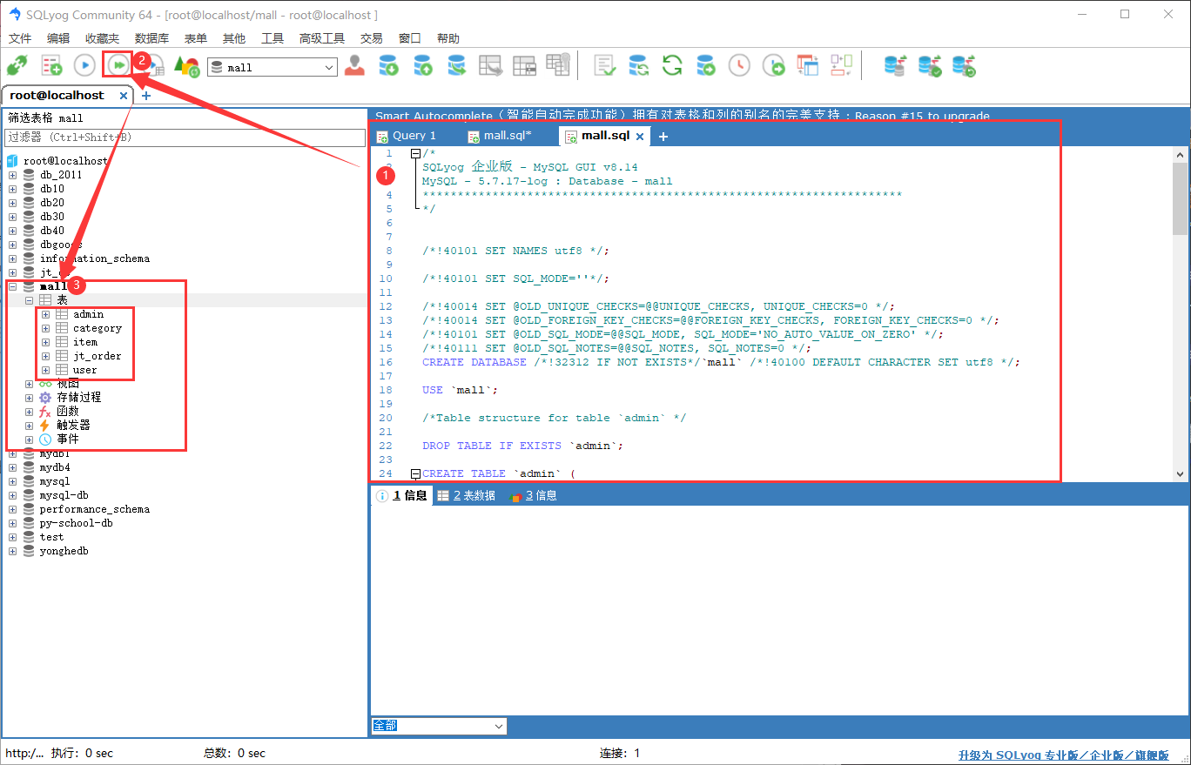Image resolution: width=1191 pixels, height=765 pixels.
Task: Click the first stacked-databases icon in the right group
Action: click(895, 65)
